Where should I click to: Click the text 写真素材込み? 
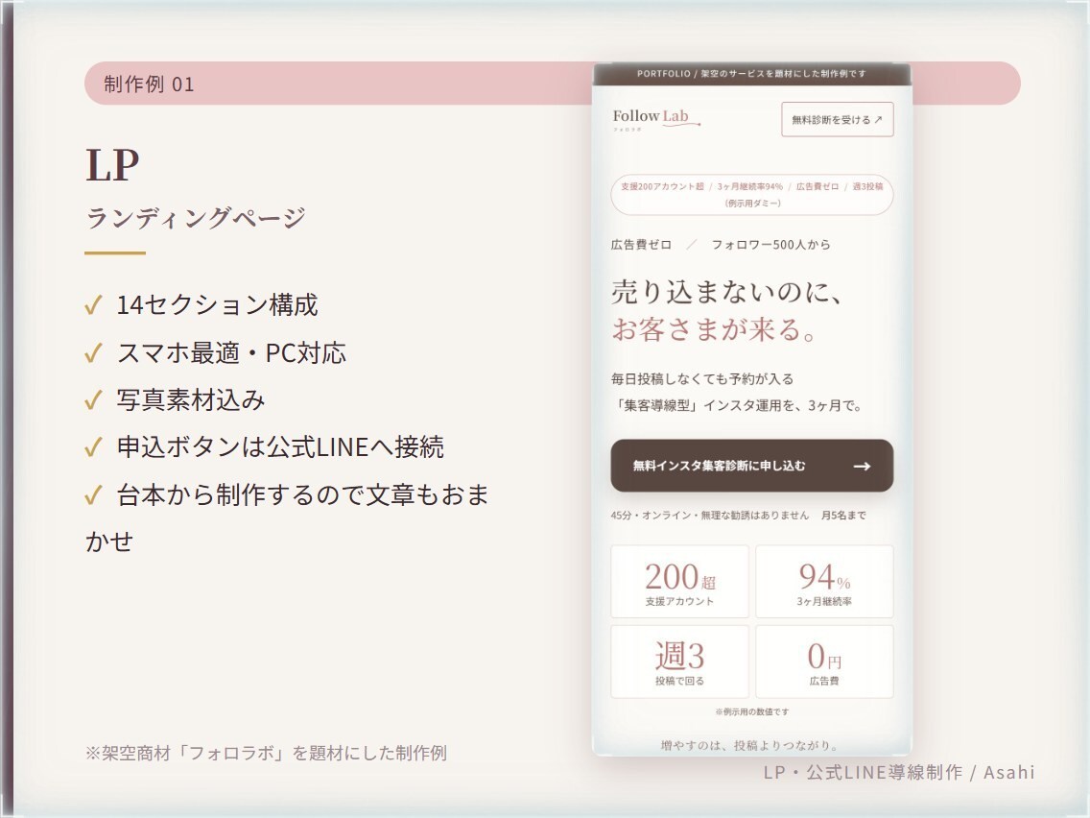[x=191, y=400]
